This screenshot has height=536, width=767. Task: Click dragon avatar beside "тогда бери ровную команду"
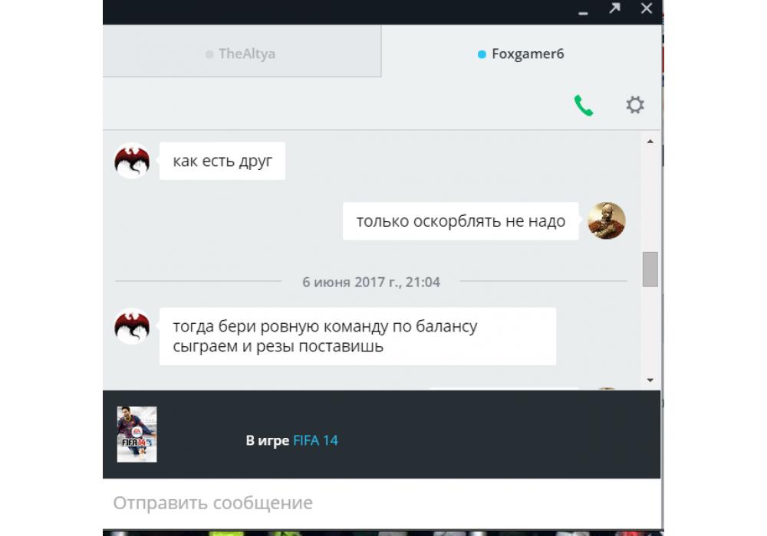[132, 327]
